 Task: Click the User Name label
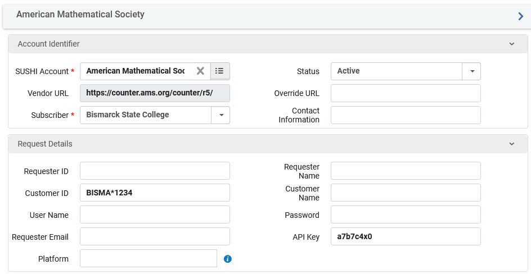pyautogui.click(x=49, y=215)
